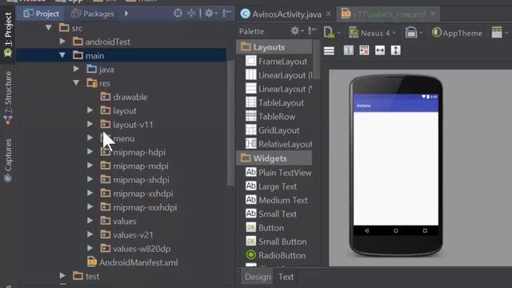Open the AppTheme theme selector
512x288 pixels.
click(457, 33)
